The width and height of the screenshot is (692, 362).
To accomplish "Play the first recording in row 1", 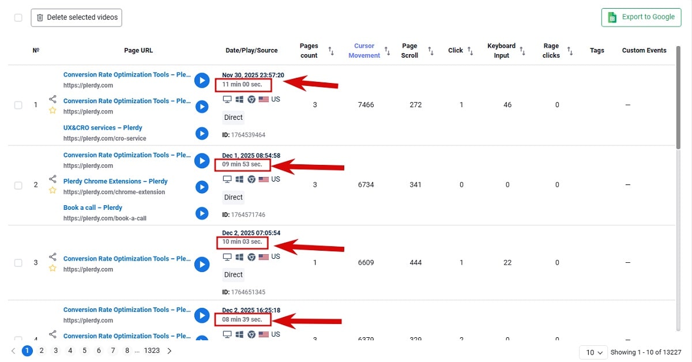I will 201,80.
